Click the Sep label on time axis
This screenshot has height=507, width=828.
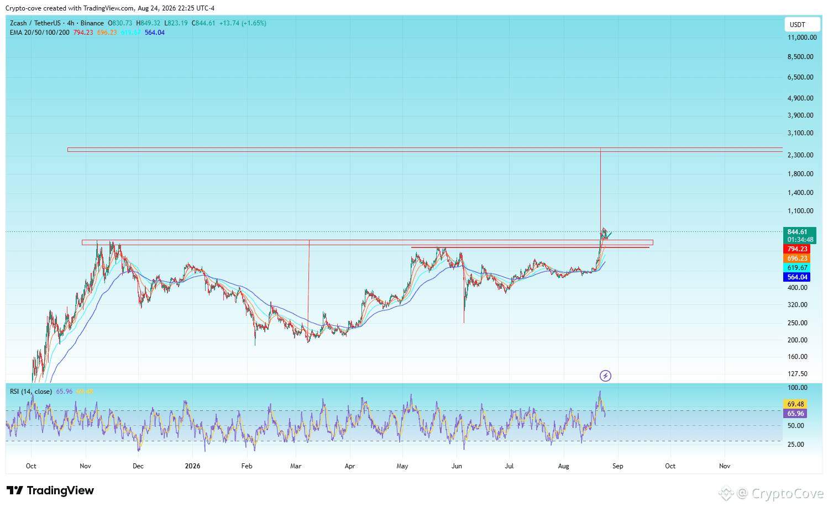tap(617, 466)
